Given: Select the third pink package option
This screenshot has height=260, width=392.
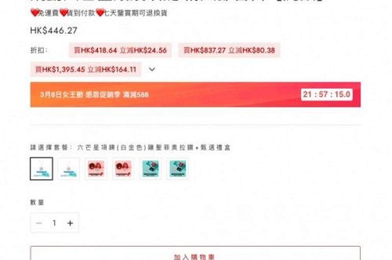Looking at the screenshot, I should click(96, 169).
